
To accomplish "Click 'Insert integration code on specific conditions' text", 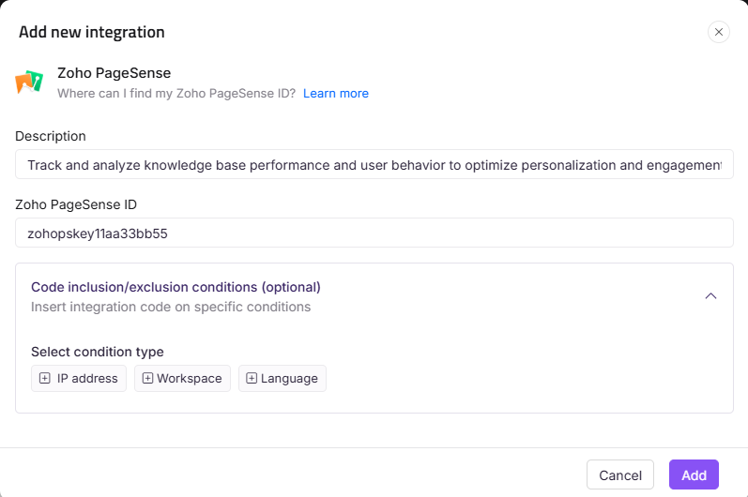I will pos(171,307).
